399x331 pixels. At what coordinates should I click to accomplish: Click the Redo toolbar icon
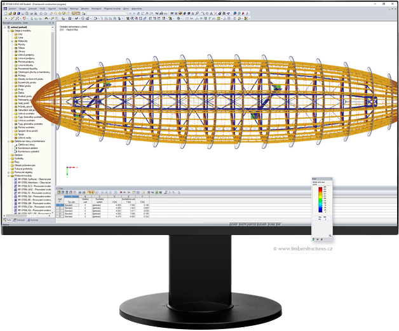point(45,13)
